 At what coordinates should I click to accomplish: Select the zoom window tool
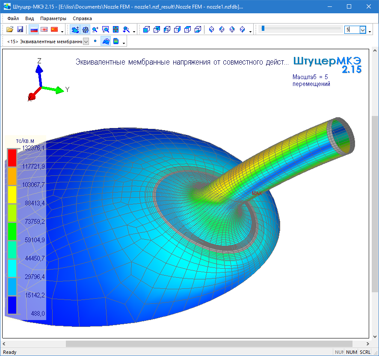pos(106,30)
